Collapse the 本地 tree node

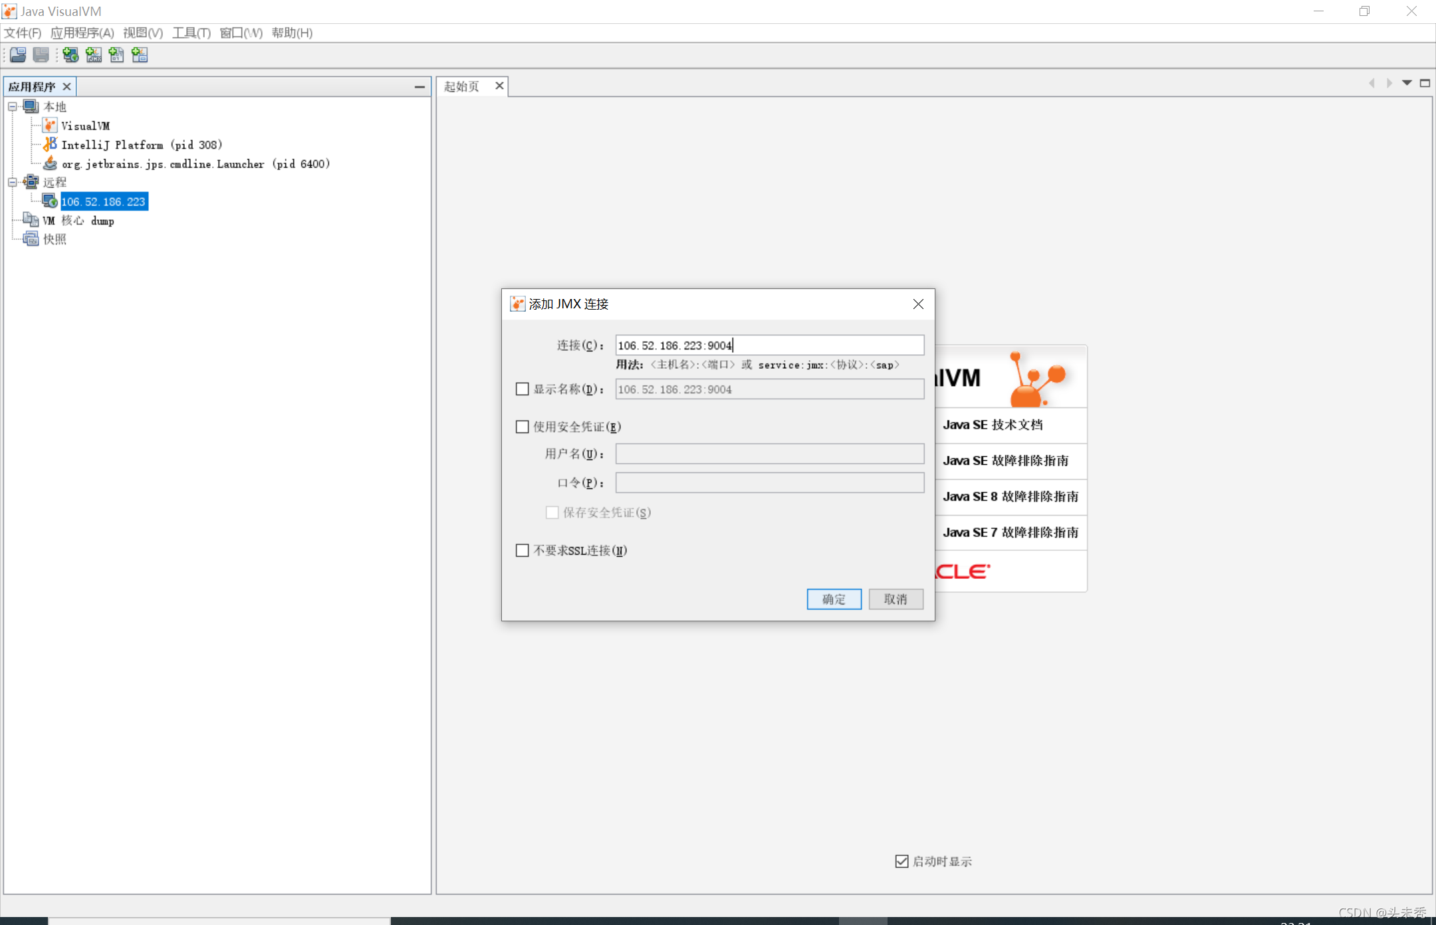click(x=13, y=106)
